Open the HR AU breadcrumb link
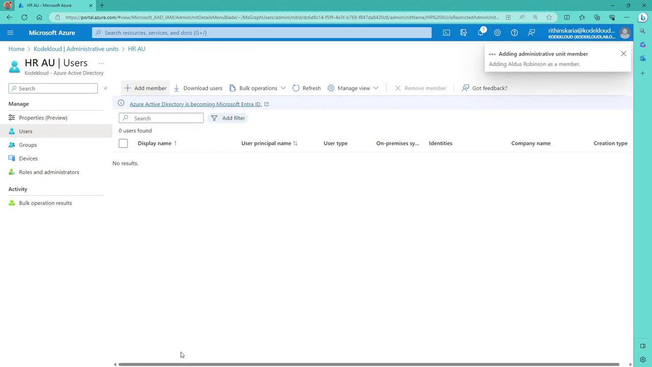 pyautogui.click(x=137, y=49)
